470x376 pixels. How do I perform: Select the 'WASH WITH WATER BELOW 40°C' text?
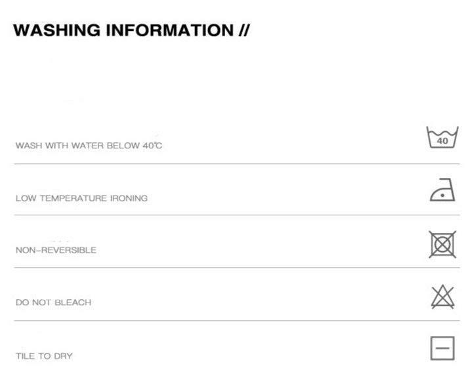tap(89, 146)
